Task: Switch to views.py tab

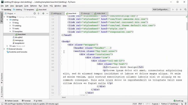Action: (86, 13)
